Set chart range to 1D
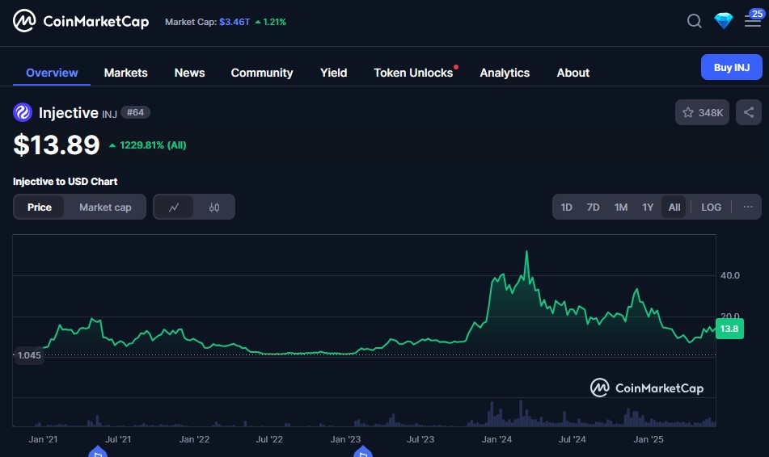This screenshot has height=457, width=769. click(x=567, y=208)
